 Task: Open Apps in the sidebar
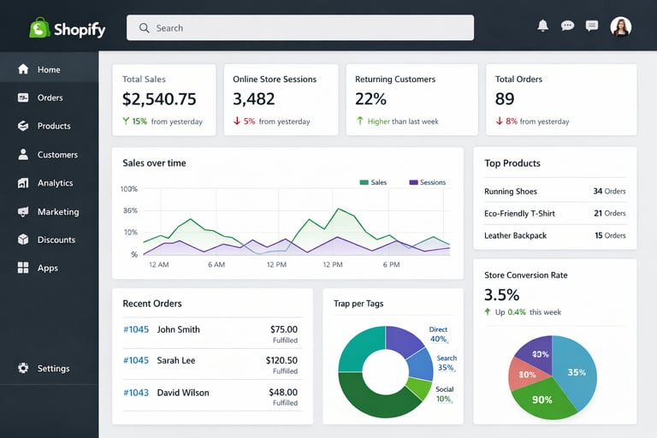click(49, 268)
